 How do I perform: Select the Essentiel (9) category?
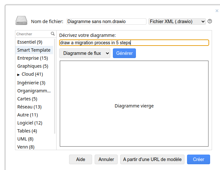coord(34,42)
